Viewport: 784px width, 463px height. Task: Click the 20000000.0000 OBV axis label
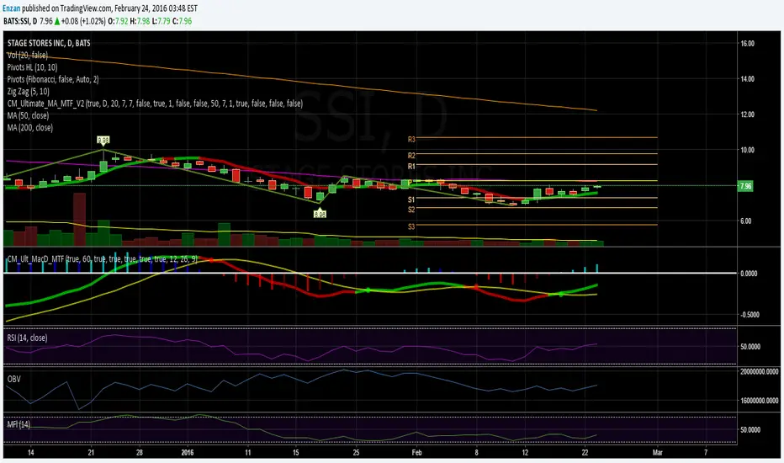(x=760, y=372)
